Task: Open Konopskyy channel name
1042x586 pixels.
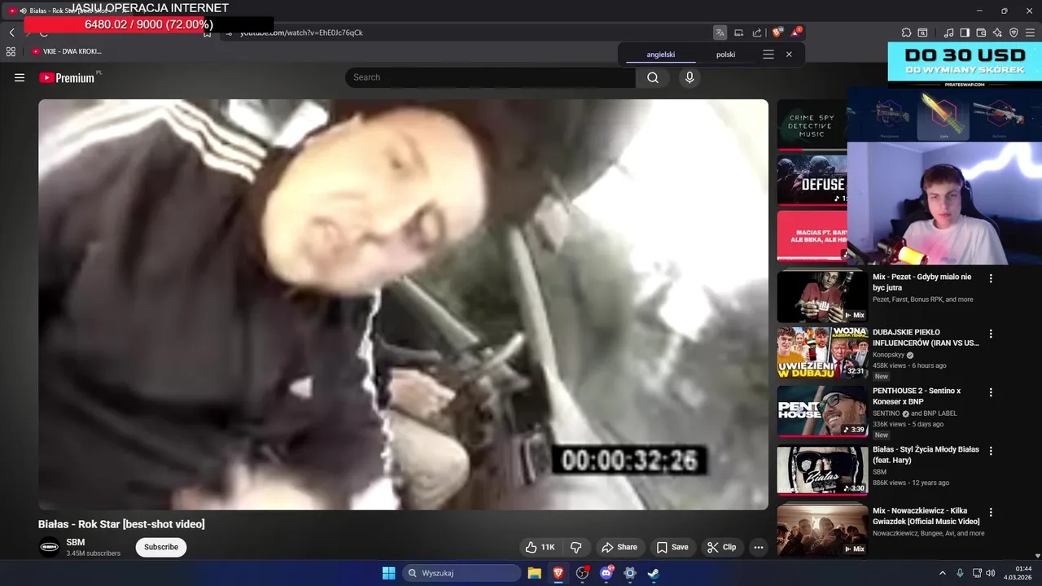Action: coord(889,355)
